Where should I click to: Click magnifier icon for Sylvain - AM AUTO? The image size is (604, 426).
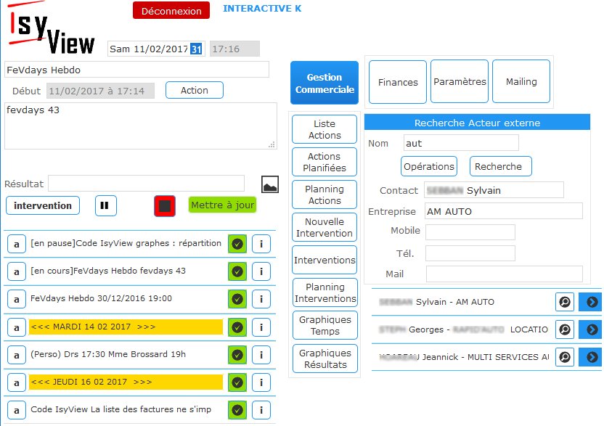[565, 302]
